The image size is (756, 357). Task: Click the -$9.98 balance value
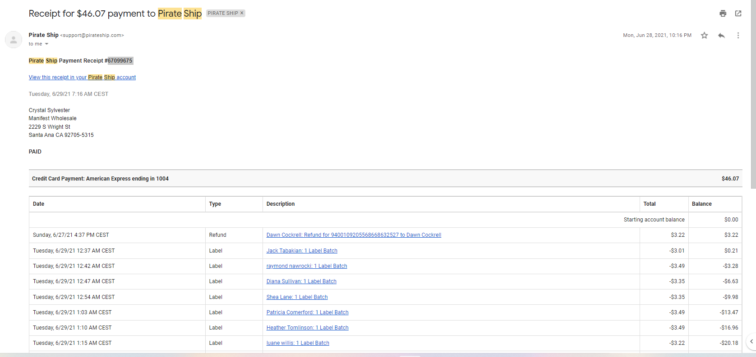[730, 297]
